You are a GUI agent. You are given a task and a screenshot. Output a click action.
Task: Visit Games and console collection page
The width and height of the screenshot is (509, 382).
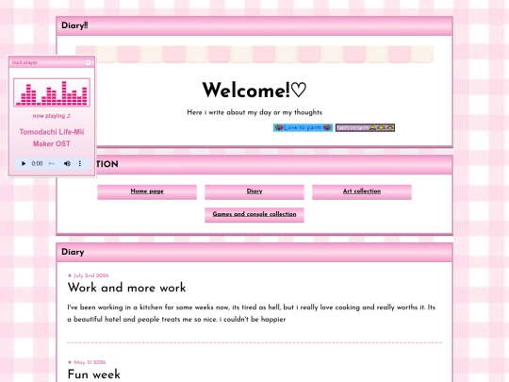tap(254, 214)
